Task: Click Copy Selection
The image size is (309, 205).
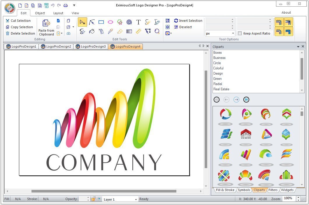Action: click(20, 27)
